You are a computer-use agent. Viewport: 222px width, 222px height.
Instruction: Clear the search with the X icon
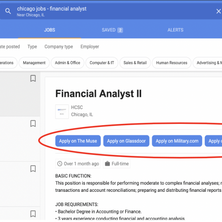pos(218,11)
